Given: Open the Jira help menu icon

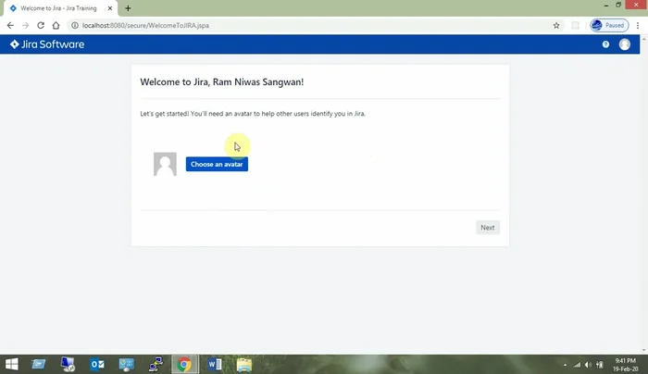Looking at the screenshot, I should coord(605,44).
